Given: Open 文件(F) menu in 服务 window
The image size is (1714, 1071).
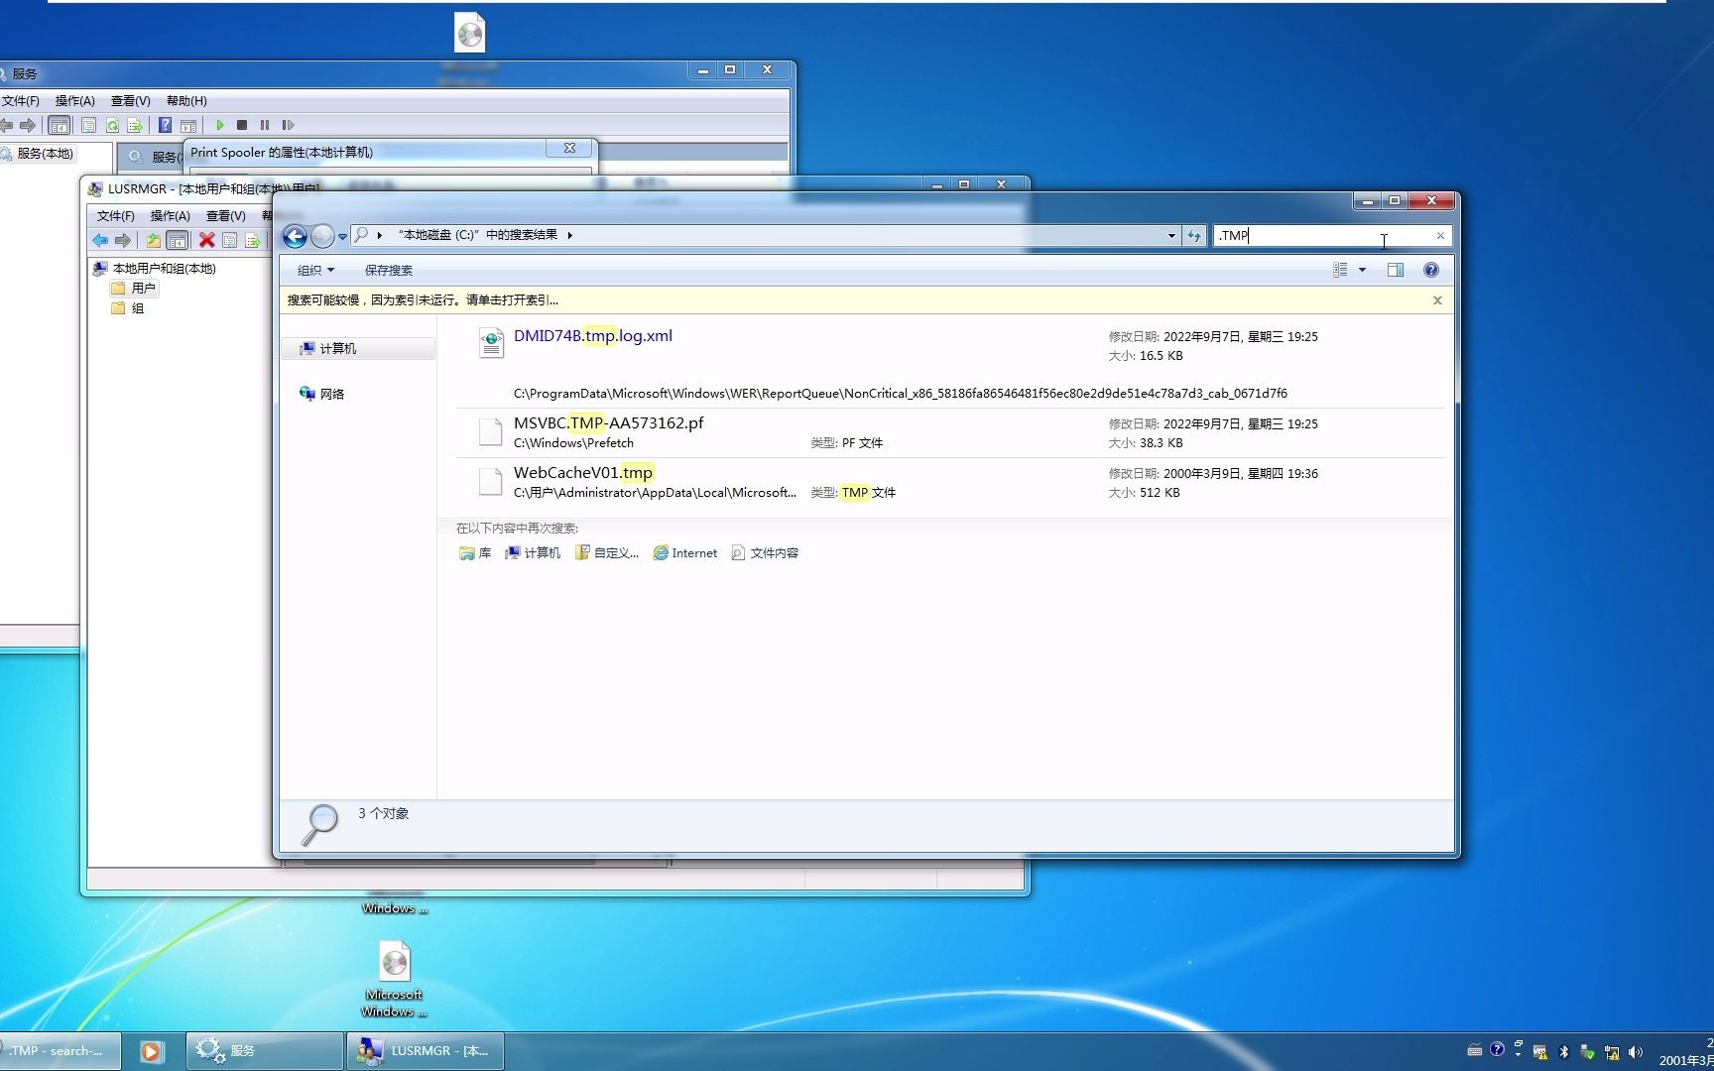Looking at the screenshot, I should [x=21, y=101].
